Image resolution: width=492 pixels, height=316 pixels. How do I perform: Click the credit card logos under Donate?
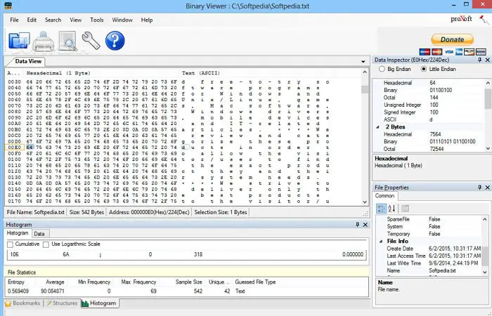(x=453, y=52)
